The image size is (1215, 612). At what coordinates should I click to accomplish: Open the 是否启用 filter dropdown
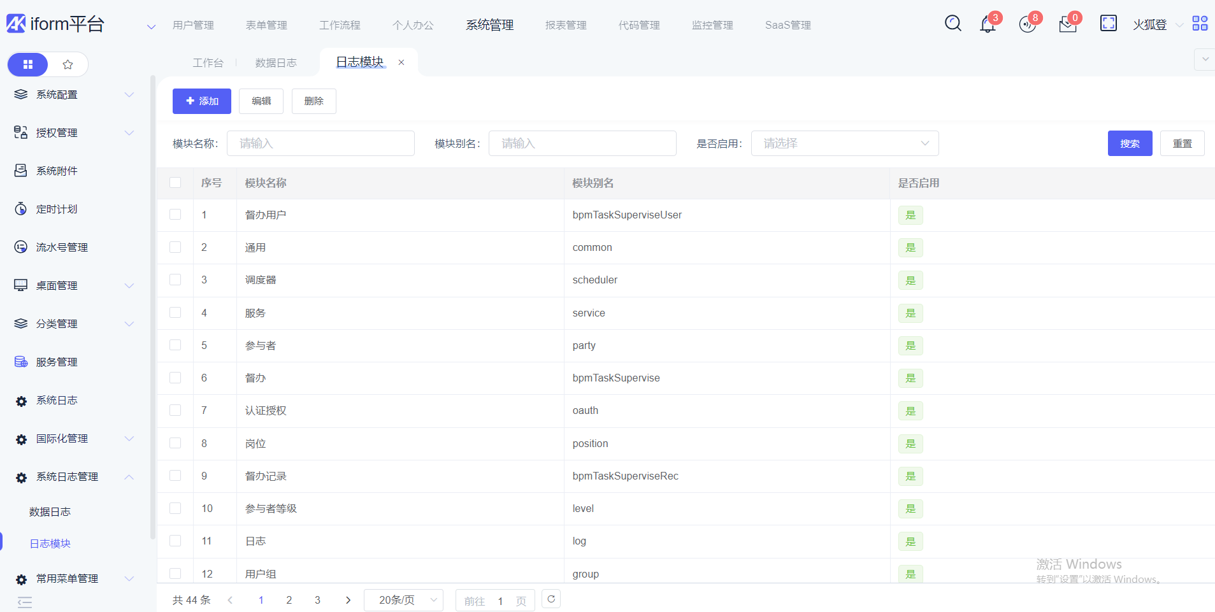[x=844, y=143]
